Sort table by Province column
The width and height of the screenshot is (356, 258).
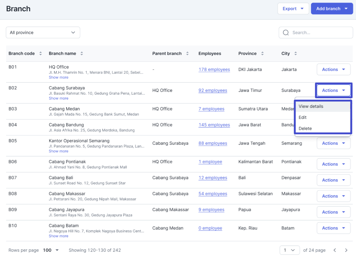(x=262, y=54)
